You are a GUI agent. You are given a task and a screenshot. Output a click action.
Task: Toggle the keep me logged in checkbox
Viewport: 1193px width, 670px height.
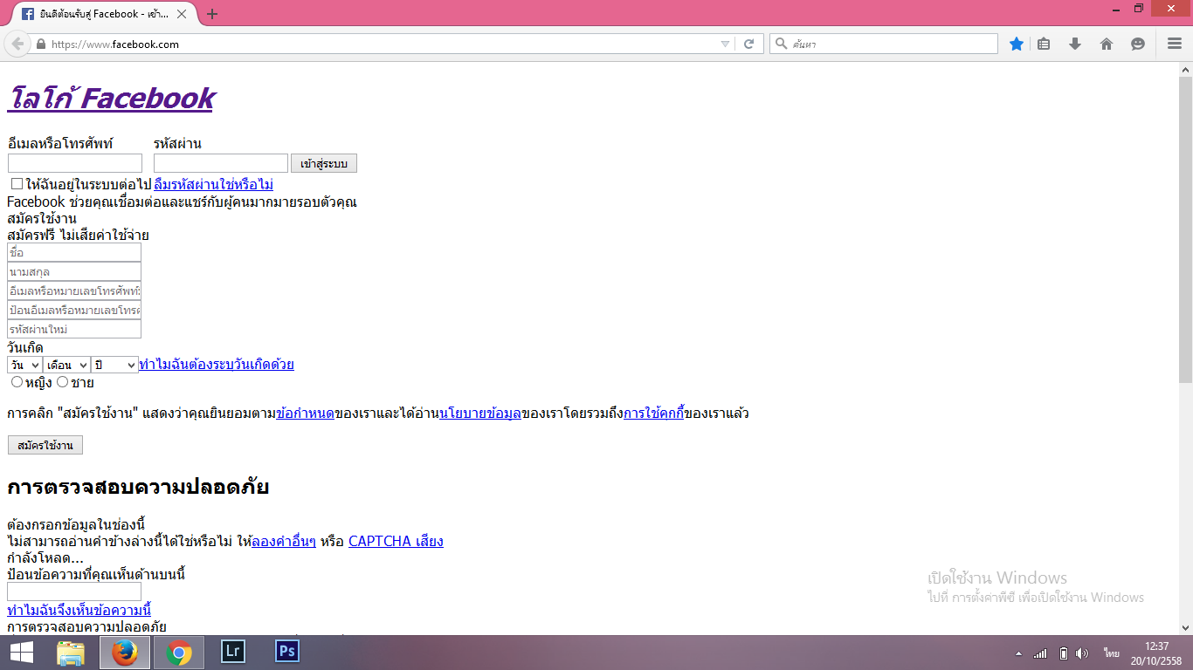click(17, 184)
